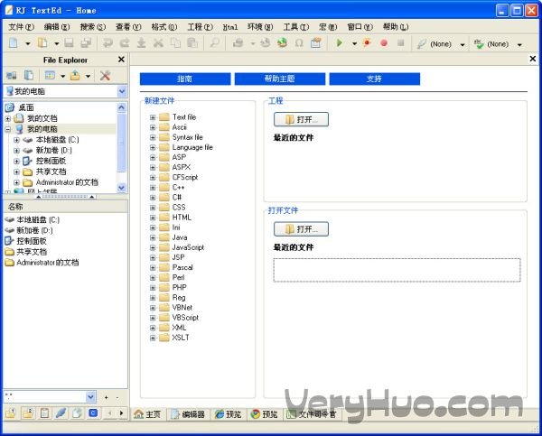Expand the PHP folder in new file list
Screen dimensions: 542x436
[x=153, y=287]
